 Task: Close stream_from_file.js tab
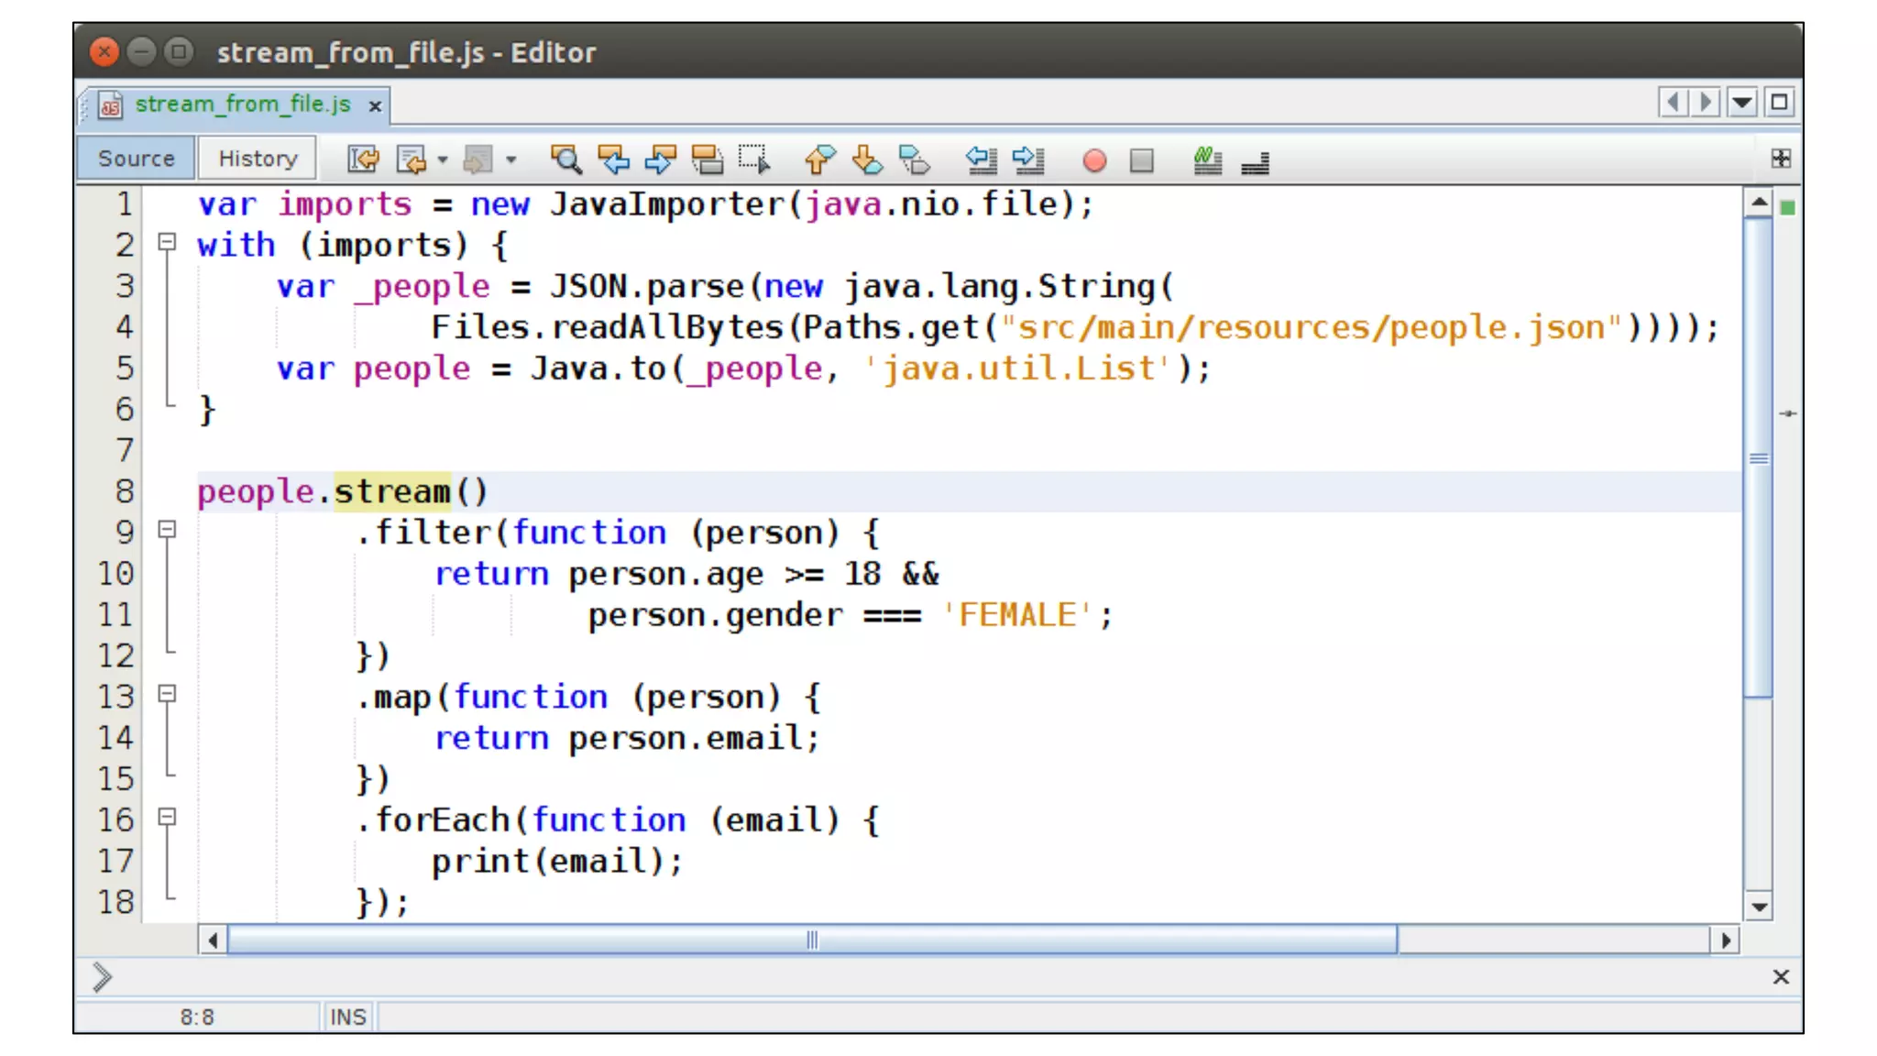click(x=375, y=106)
